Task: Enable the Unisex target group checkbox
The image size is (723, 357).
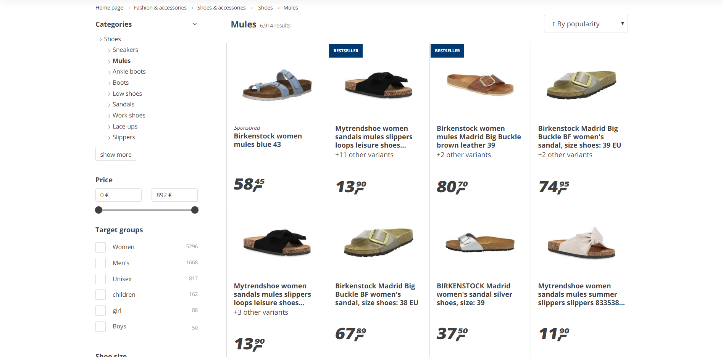Action: 101,279
